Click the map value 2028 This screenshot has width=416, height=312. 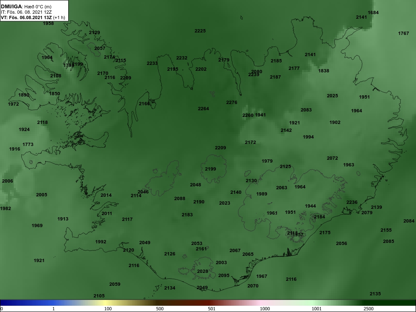pyautogui.click(x=203, y=271)
